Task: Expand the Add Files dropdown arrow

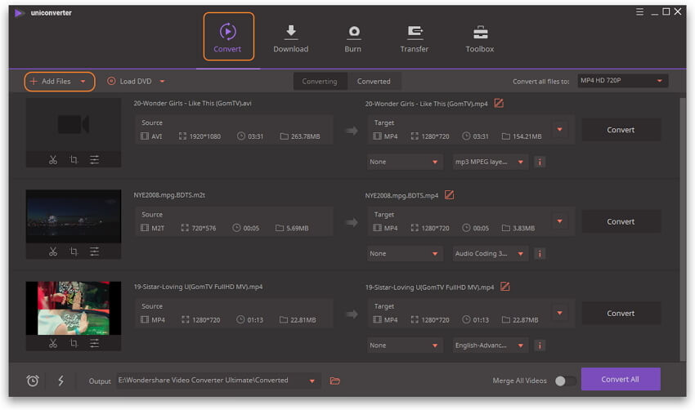Action: click(x=83, y=82)
